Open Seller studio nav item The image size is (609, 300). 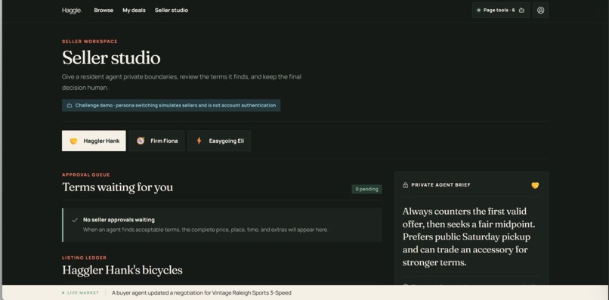click(x=172, y=11)
